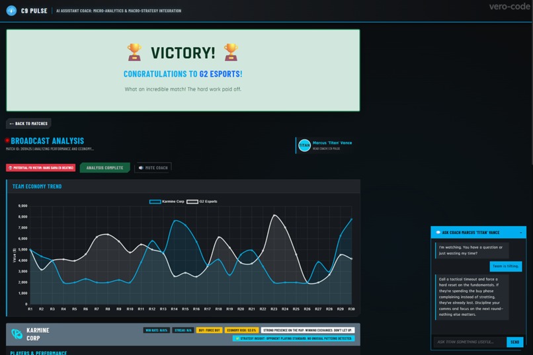Click the Buy: Force Buy badge
Image resolution: width=533 pixels, height=355 pixels.
point(209,330)
